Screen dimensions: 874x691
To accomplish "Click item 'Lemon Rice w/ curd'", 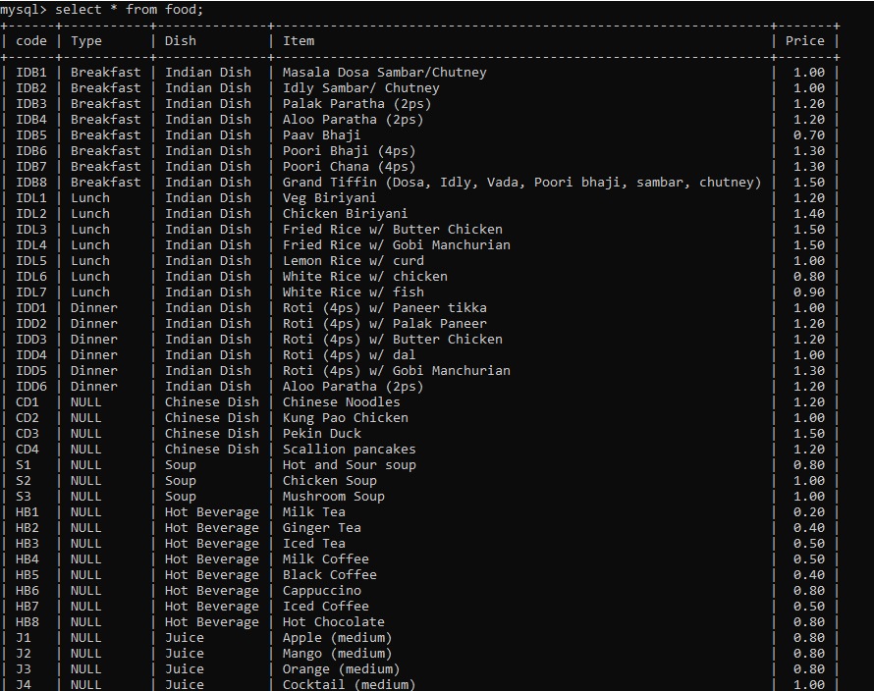I will (353, 260).
